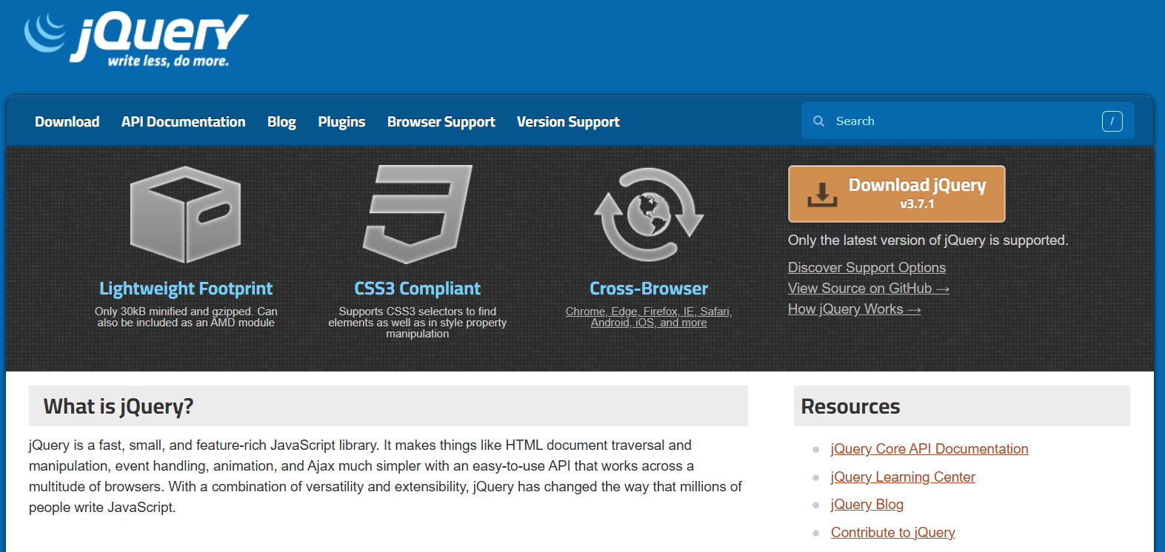Open the Discover Support Options link

click(867, 268)
